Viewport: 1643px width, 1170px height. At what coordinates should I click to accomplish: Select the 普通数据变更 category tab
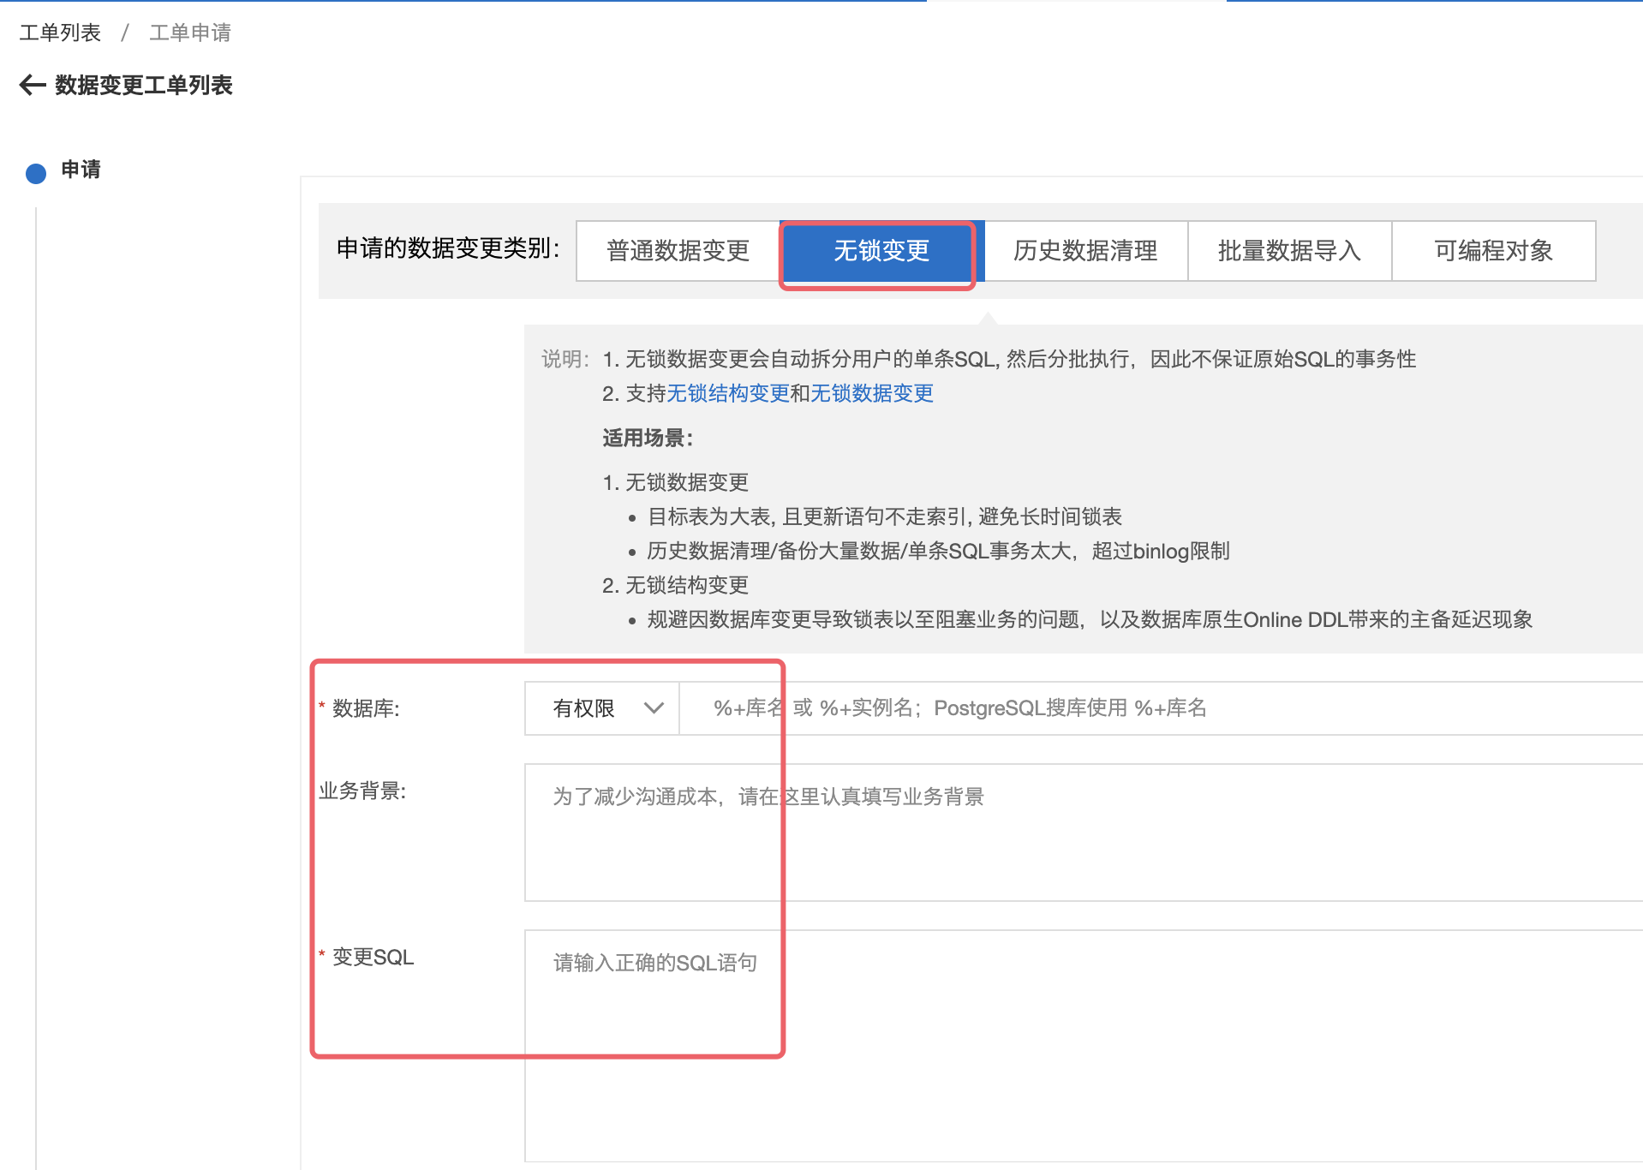[x=678, y=250]
